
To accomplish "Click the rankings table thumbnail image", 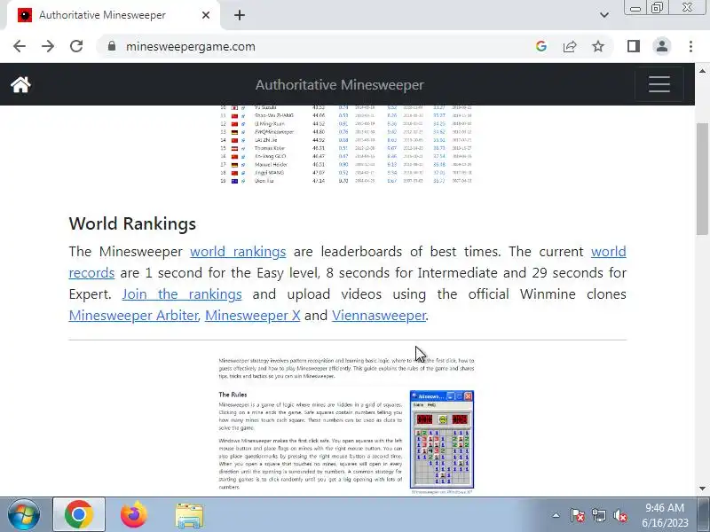I will (347, 145).
